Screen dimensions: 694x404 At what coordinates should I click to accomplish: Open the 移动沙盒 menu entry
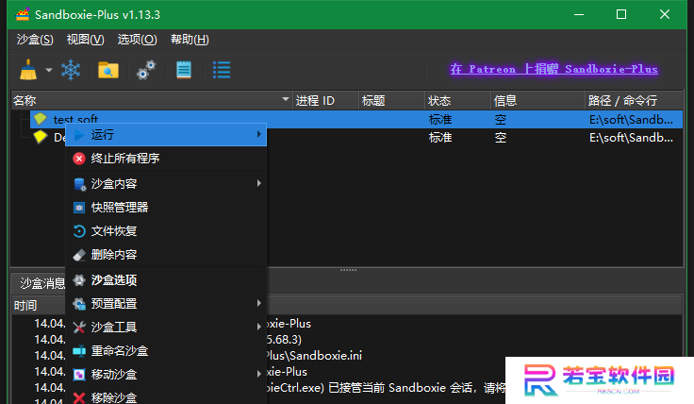[166, 375]
